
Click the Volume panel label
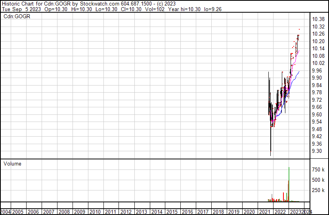pos(12,164)
